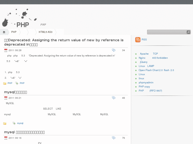193x144 pixels.
Task: Open comments bubble beside count 76
Action: pyautogui.click(x=114, y=138)
